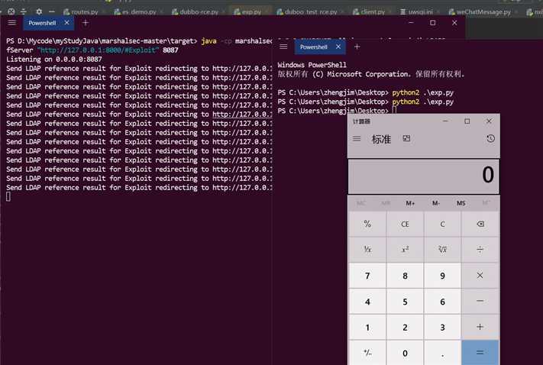Click digit 4 on calculator
Image resolution: width=543 pixels, height=365 pixels.
tap(367, 302)
